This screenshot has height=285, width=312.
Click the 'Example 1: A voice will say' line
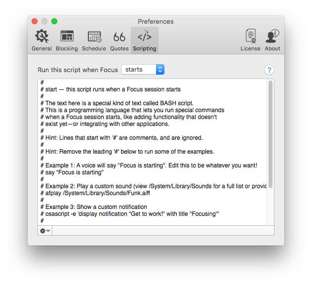tap(149, 165)
